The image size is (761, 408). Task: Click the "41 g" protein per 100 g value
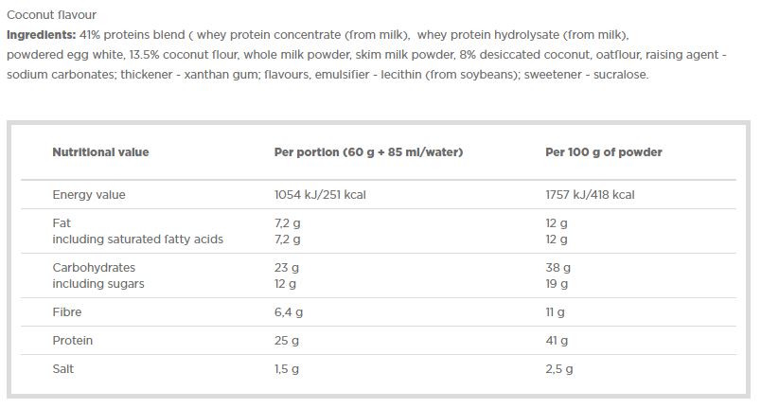[x=557, y=340]
